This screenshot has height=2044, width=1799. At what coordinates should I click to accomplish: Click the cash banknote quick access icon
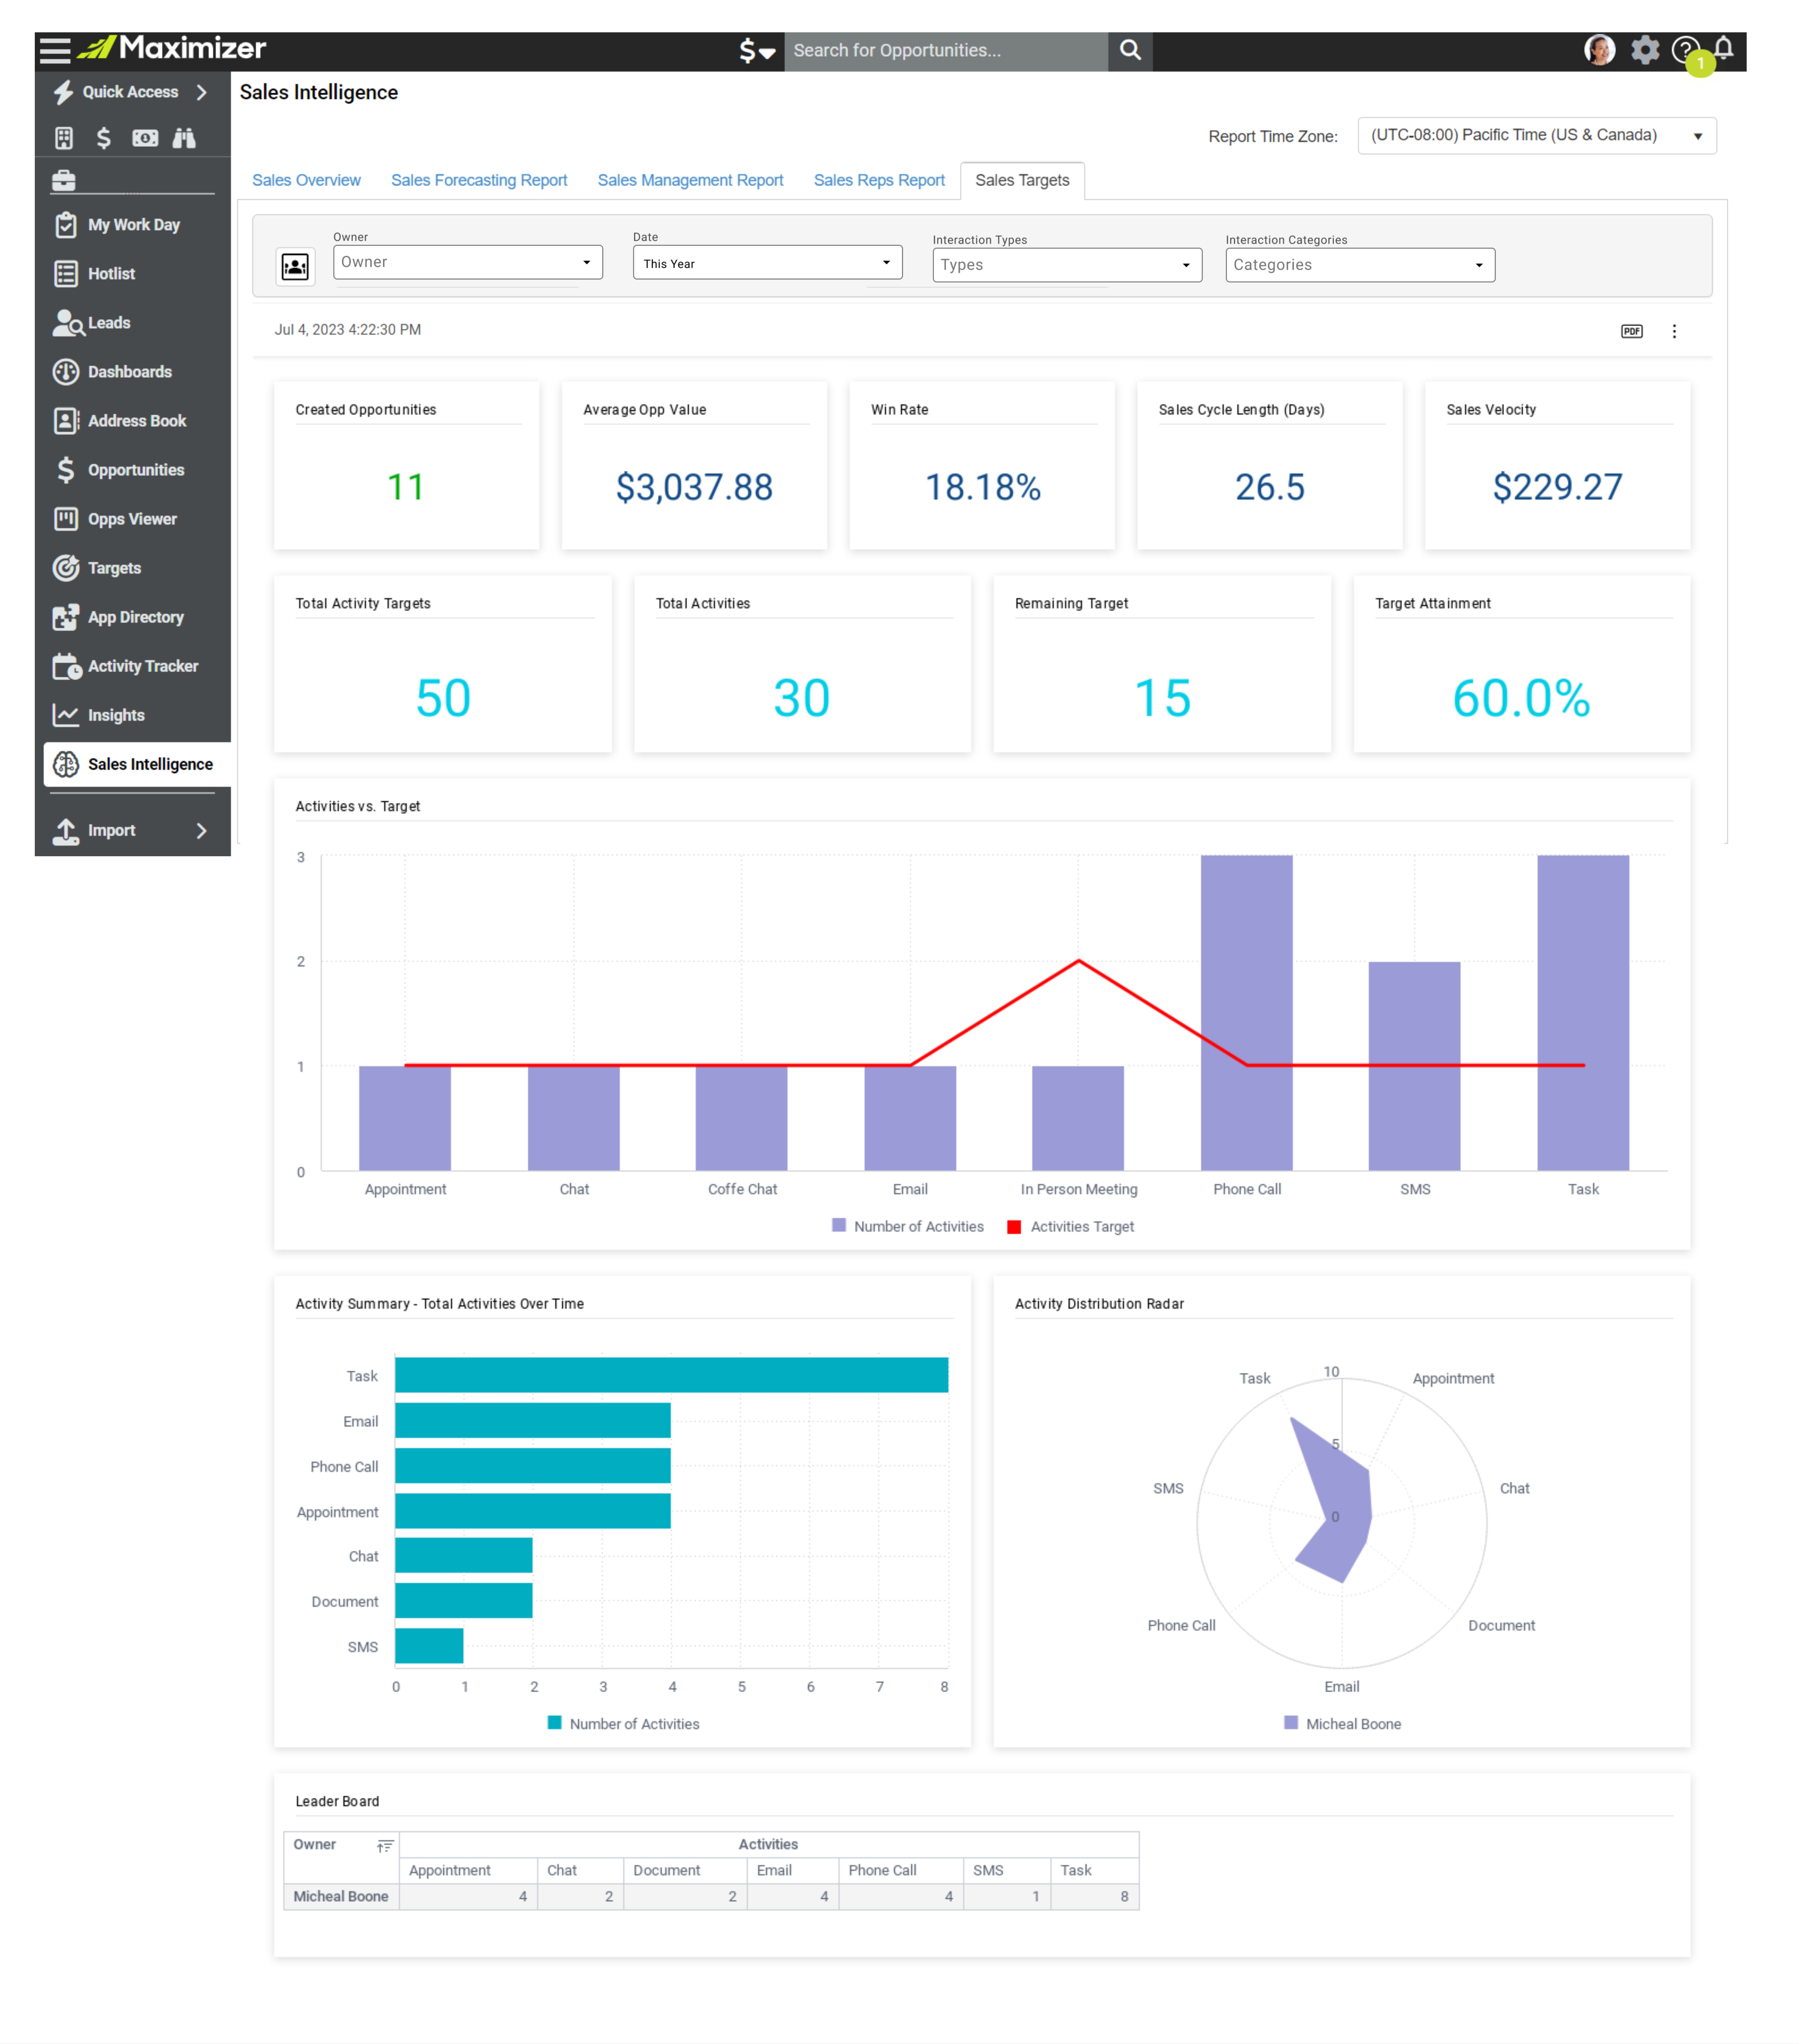[x=145, y=138]
